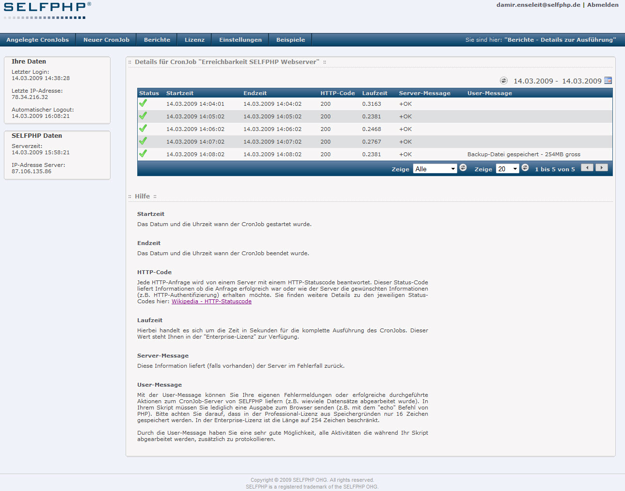625x491 pixels.
Task: Open the Wikipedia - HTTP-Statuscode link
Action: [x=211, y=301]
